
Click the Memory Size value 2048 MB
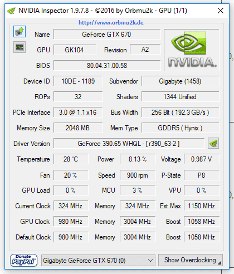click(x=78, y=128)
